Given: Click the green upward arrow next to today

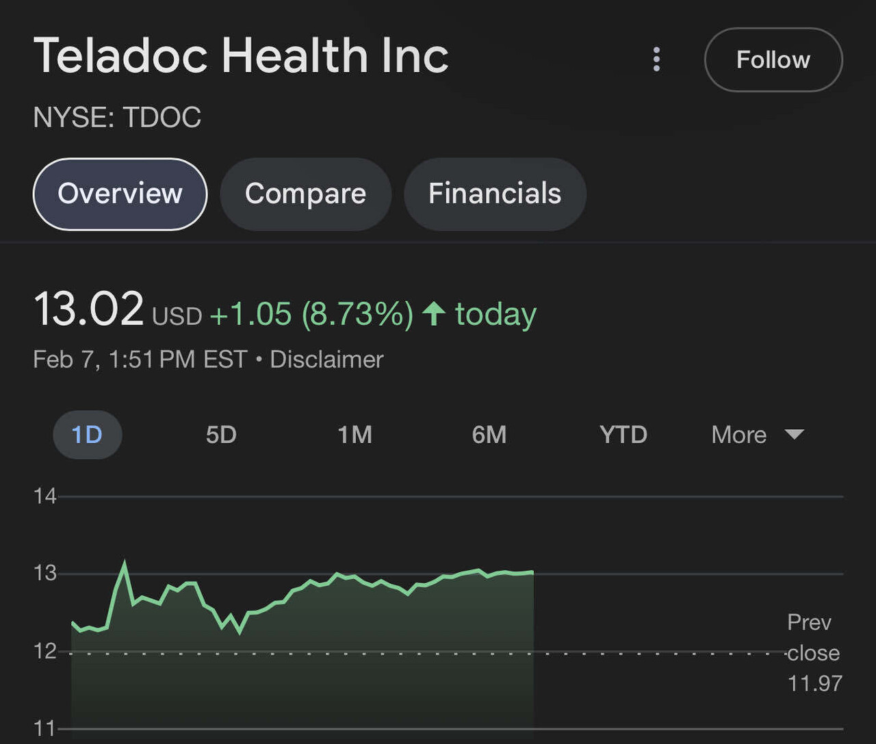Looking at the screenshot, I should point(433,314).
